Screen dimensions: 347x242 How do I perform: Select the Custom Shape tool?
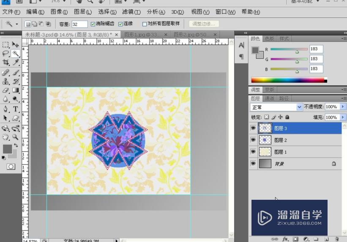15,118
